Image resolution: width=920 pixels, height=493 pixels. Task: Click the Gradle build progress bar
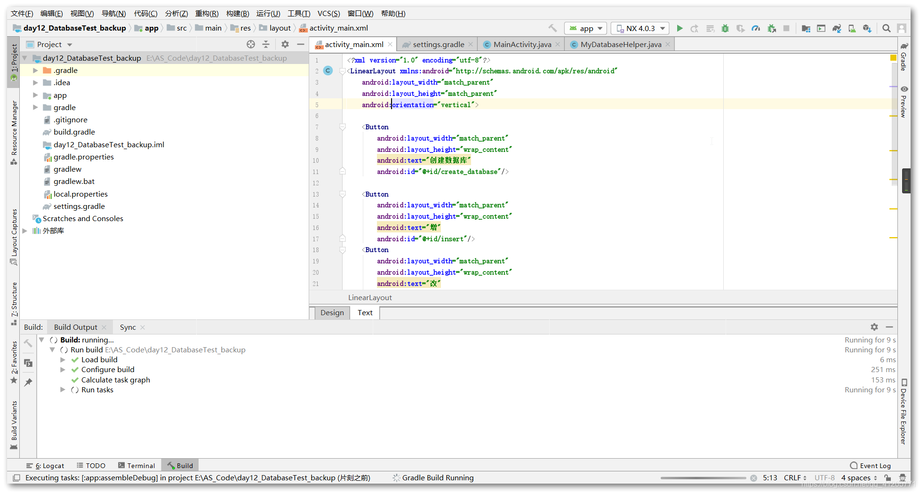point(703,478)
